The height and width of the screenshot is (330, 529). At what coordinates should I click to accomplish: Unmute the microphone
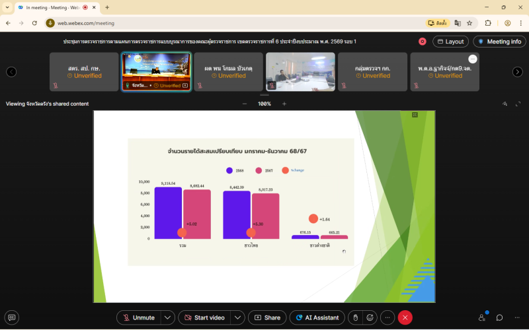tap(139, 317)
